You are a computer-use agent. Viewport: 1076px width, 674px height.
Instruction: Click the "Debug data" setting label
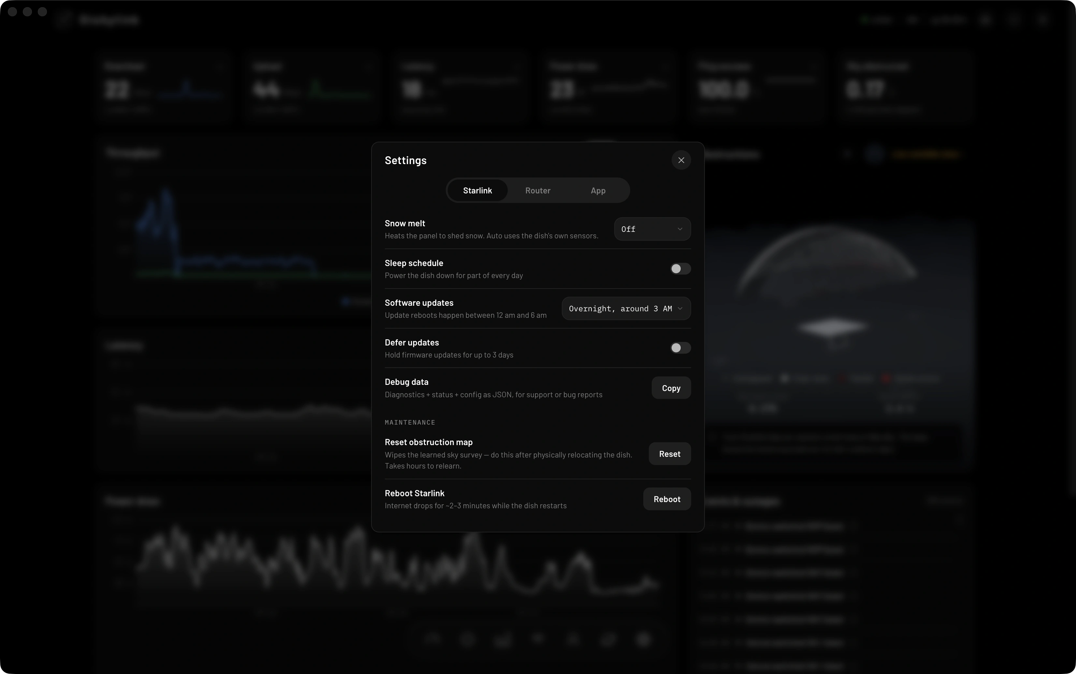(x=406, y=382)
